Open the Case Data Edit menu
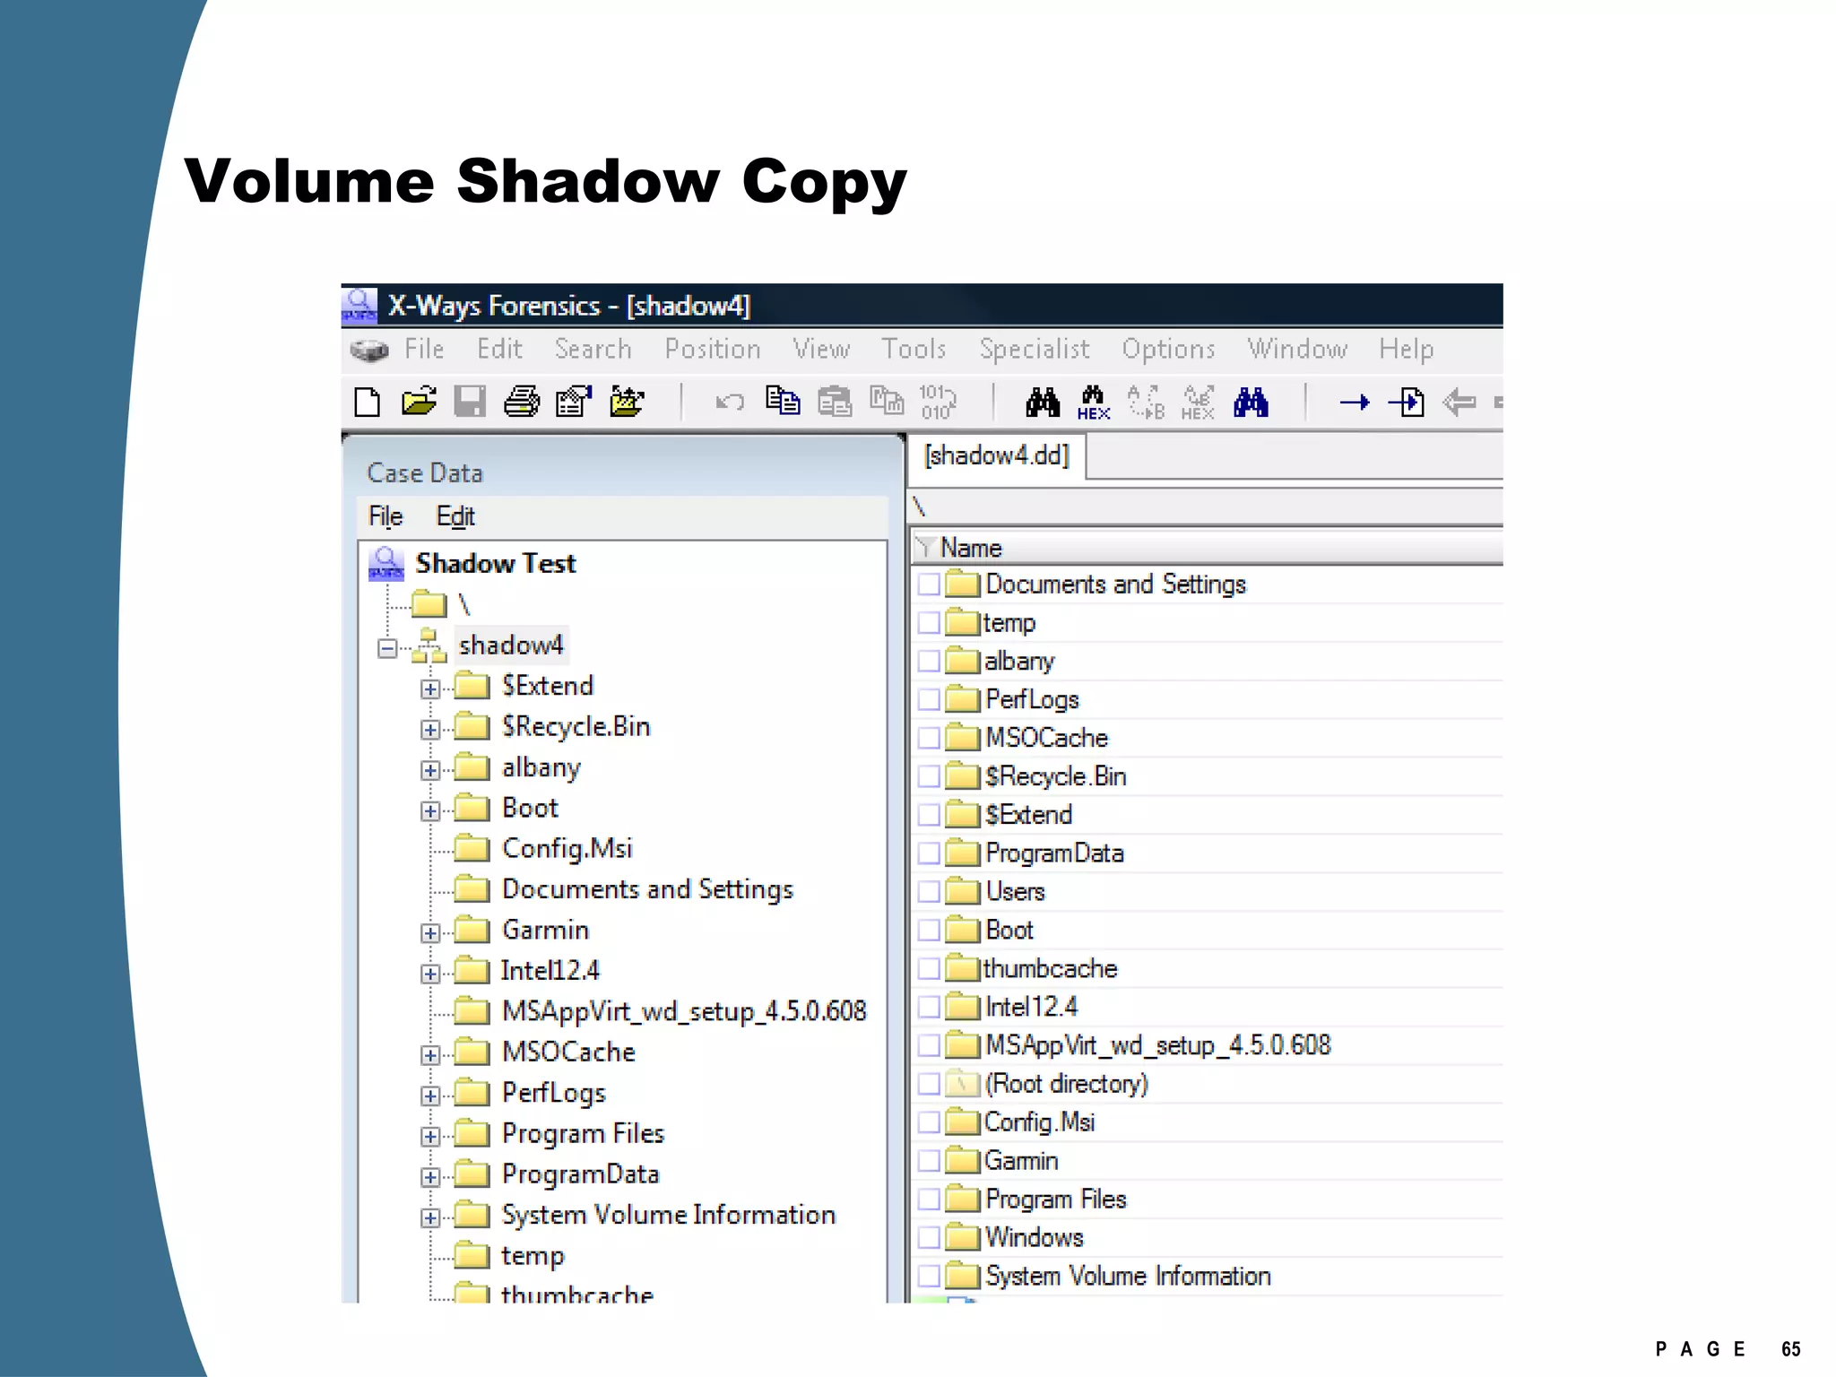The height and width of the screenshot is (1377, 1836). point(455,516)
